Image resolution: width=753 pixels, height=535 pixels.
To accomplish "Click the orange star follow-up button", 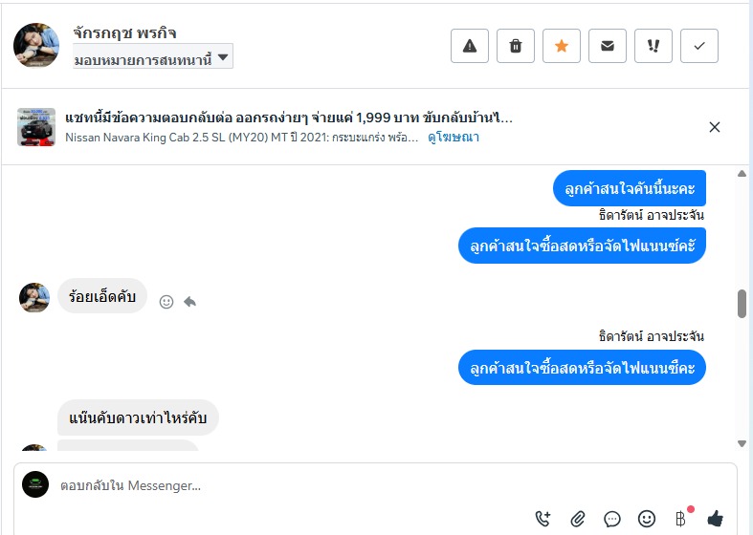I will (x=562, y=46).
